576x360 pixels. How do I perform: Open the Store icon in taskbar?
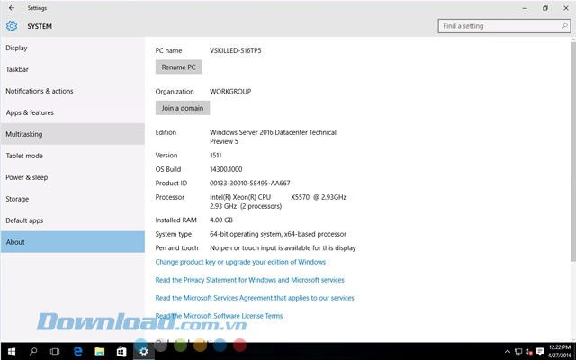coord(121,350)
